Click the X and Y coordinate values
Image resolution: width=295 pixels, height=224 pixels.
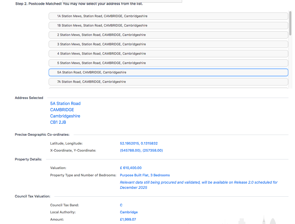click(x=141, y=151)
